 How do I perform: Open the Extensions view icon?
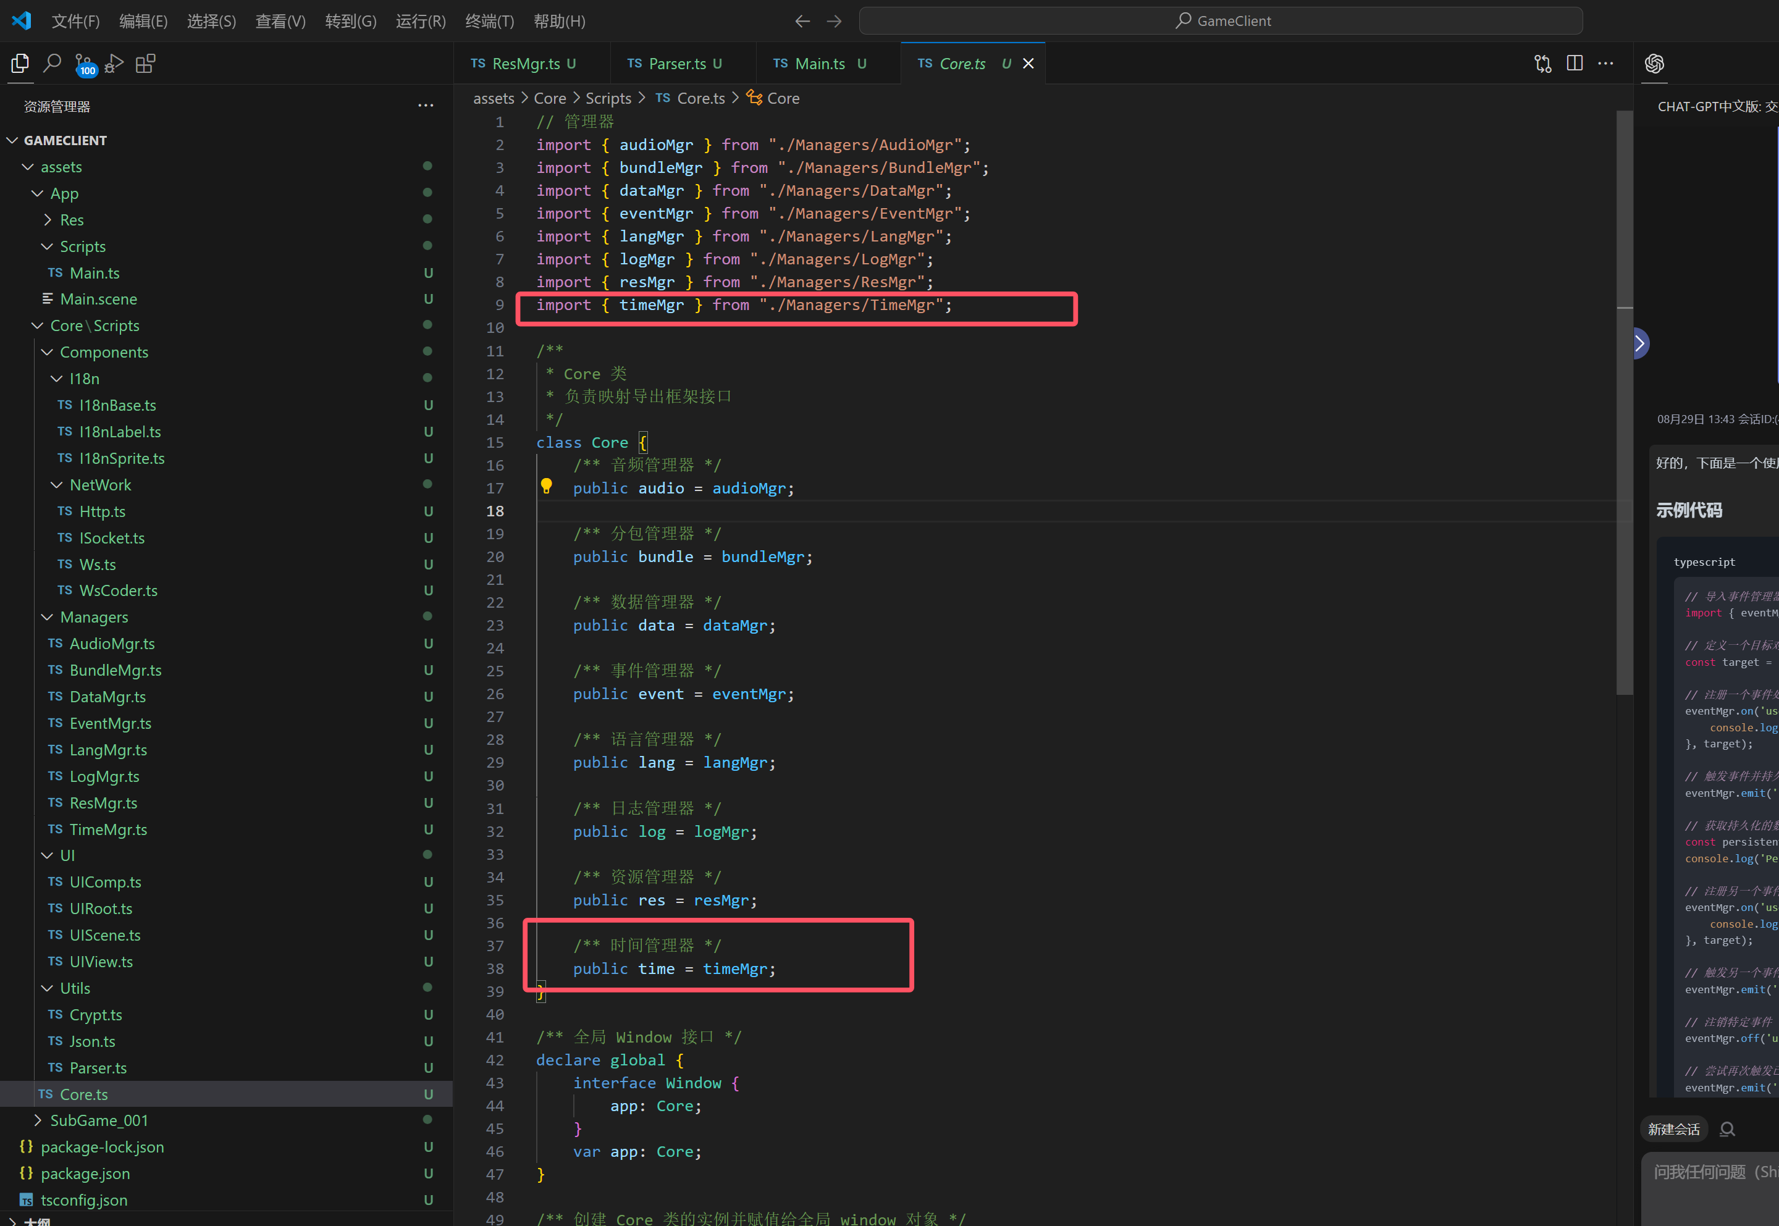click(145, 63)
